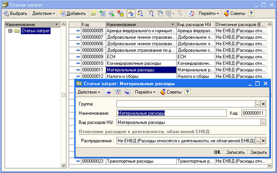
Task: Reread data with refresh icon in dialog
Action: pyautogui.click(x=118, y=92)
